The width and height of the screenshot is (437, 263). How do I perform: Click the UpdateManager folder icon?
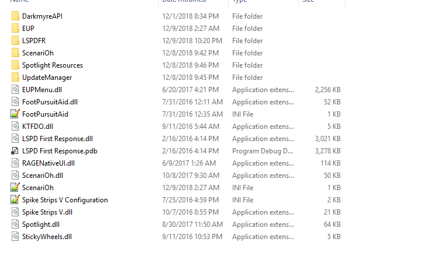[15, 78]
